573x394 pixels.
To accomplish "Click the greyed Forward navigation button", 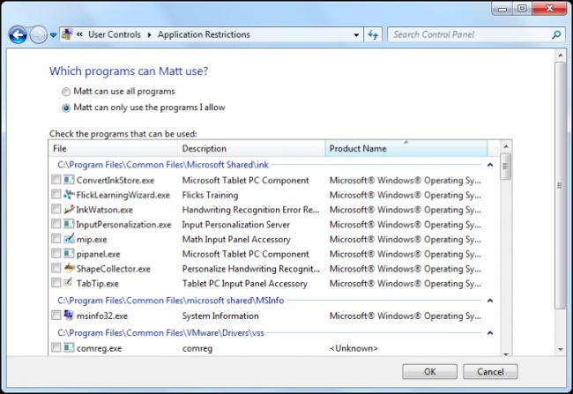I will point(39,35).
